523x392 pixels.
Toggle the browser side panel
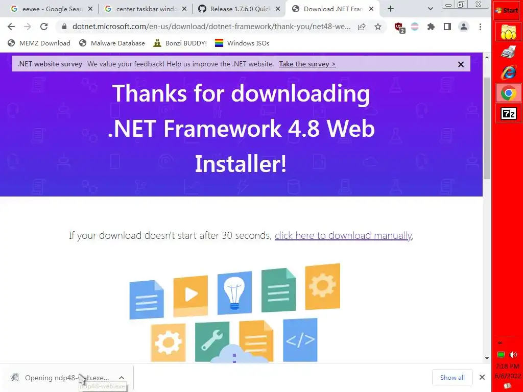[447, 27]
